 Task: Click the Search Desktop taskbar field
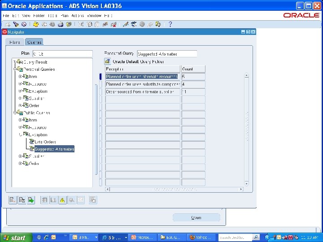(x=235, y=238)
